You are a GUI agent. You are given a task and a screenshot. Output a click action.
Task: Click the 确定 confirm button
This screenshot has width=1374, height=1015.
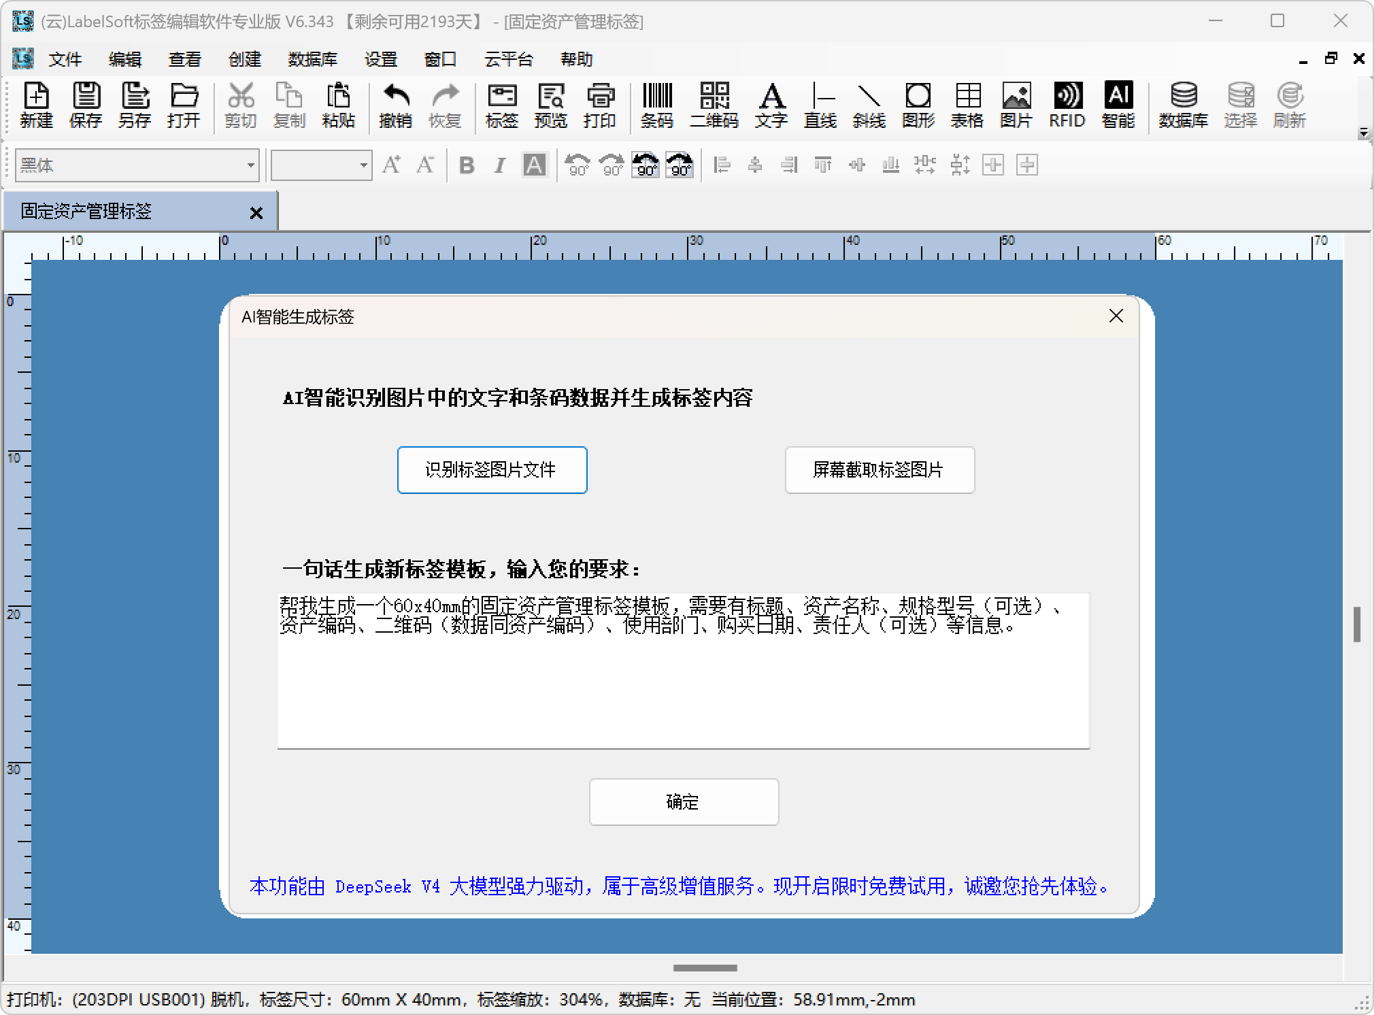(684, 802)
